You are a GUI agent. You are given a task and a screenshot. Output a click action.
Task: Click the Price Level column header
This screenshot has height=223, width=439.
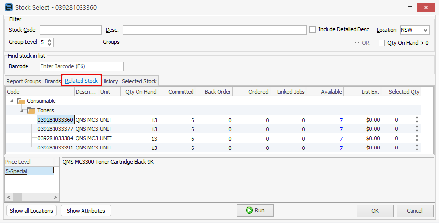coord(29,162)
